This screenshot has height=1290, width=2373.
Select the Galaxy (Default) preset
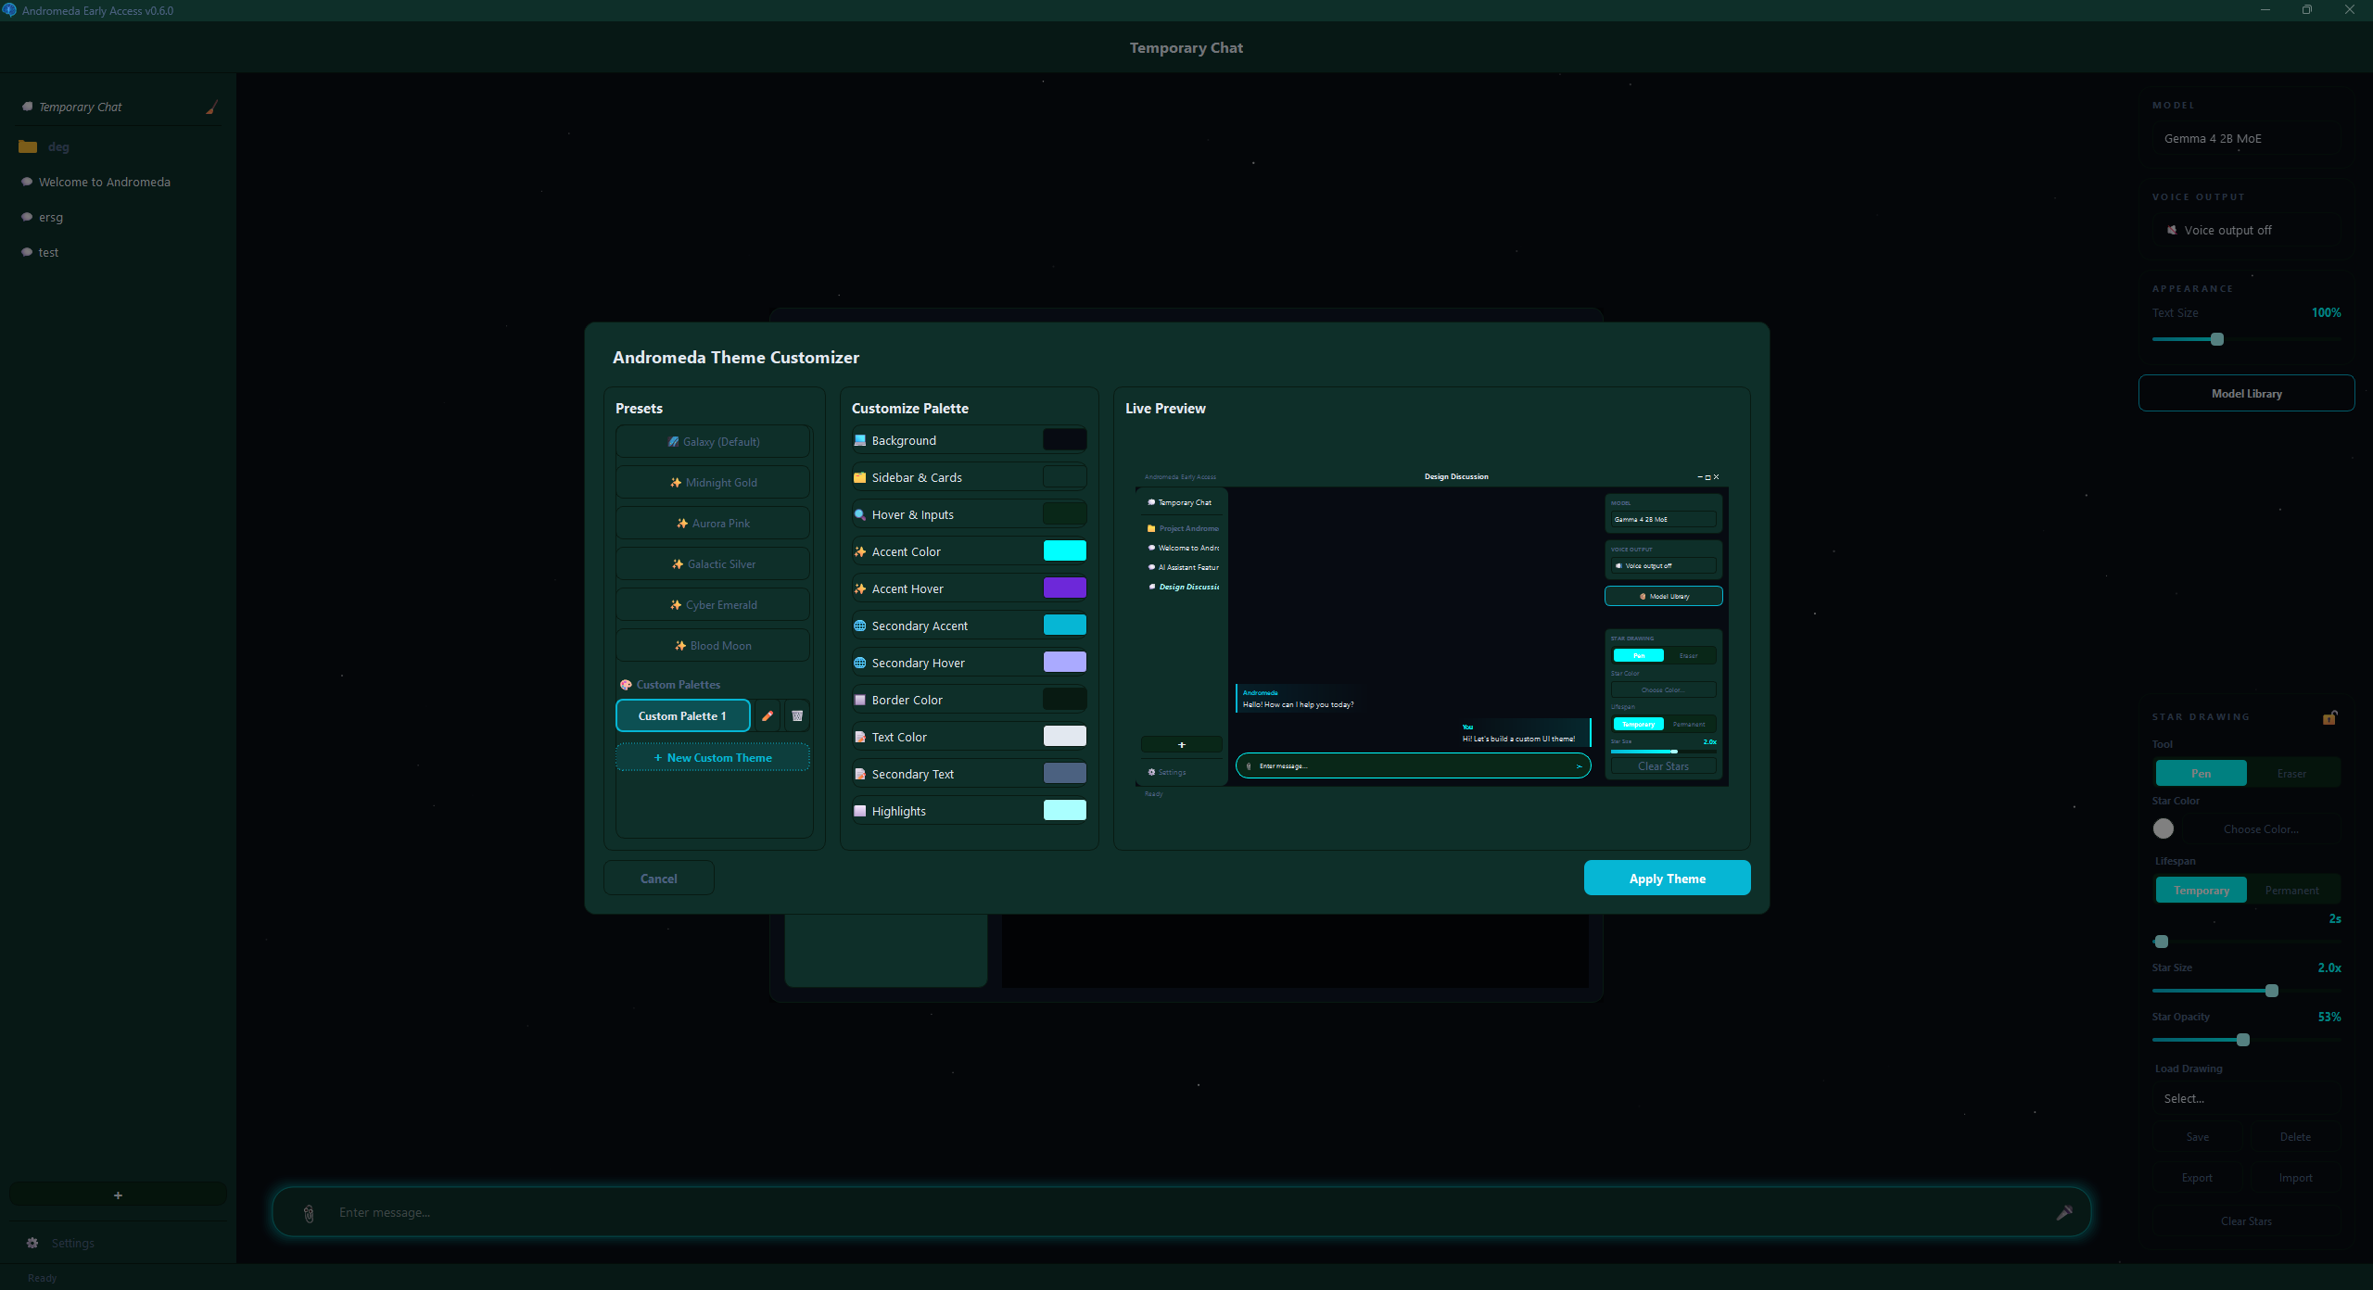click(x=713, y=442)
